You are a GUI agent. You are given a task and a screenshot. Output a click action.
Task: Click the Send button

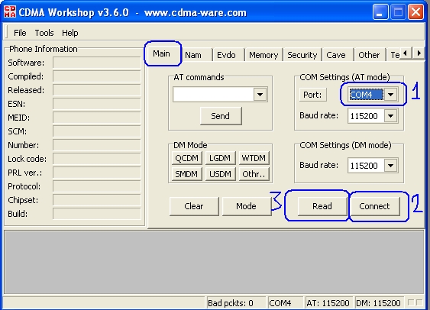pyautogui.click(x=221, y=116)
